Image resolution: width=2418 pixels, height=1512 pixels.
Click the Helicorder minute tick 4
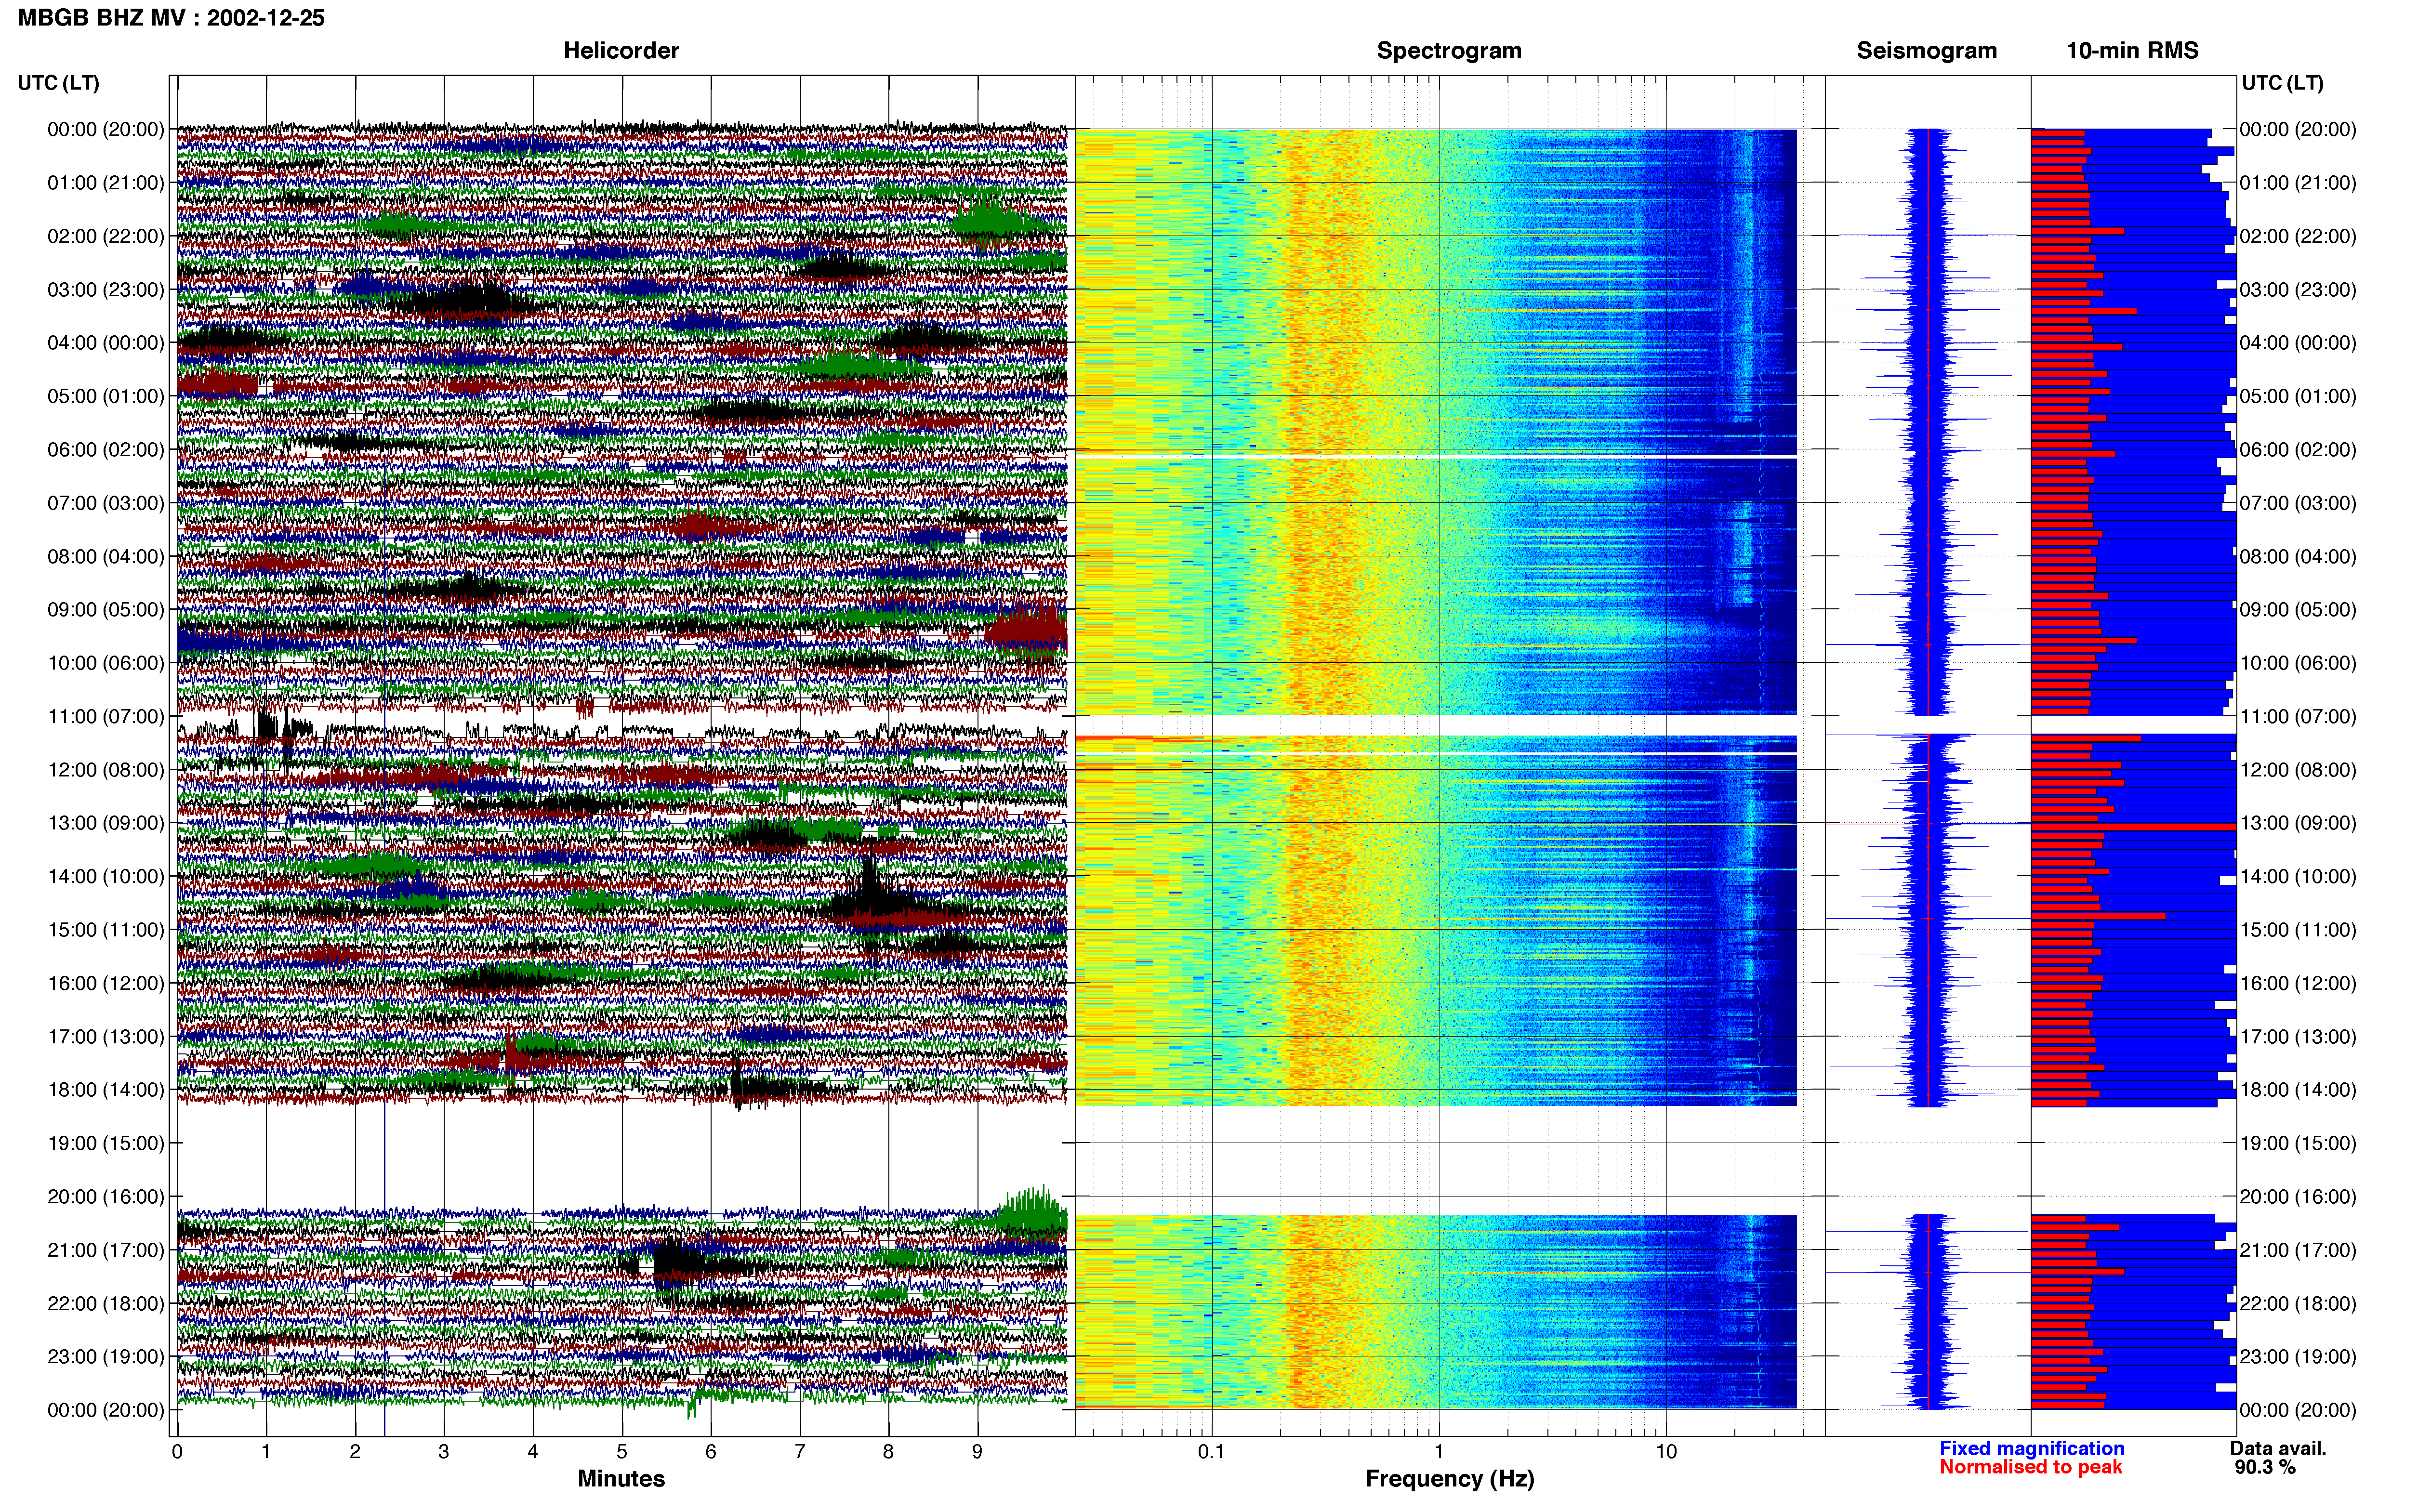pyautogui.click(x=533, y=1452)
